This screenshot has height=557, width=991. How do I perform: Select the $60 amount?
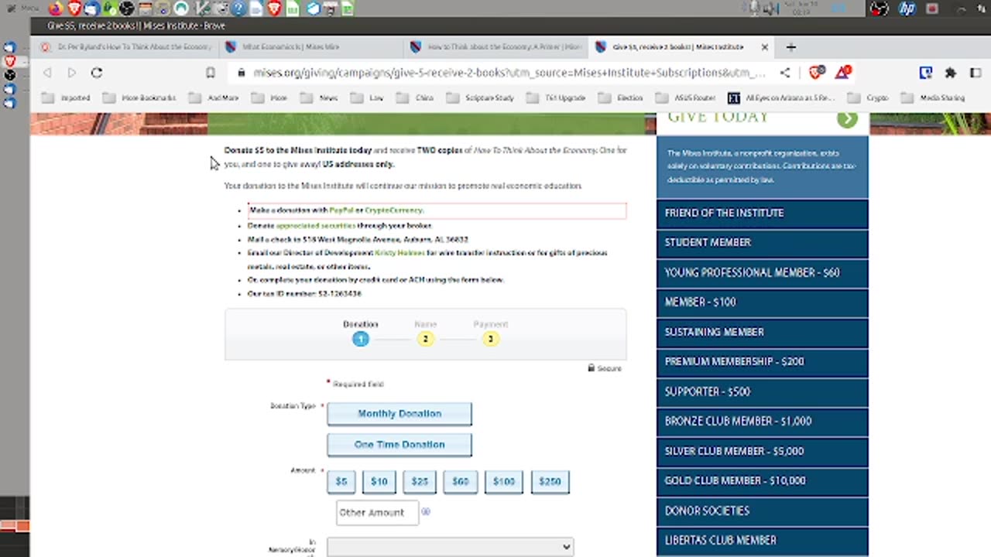pos(461,481)
